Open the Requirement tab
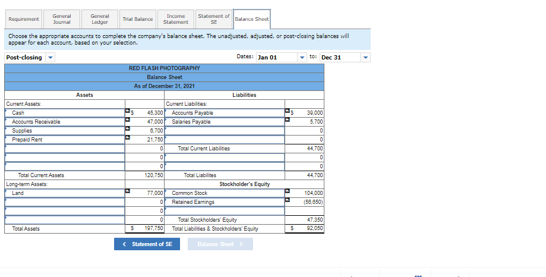The image size is (546, 277). coord(24,19)
